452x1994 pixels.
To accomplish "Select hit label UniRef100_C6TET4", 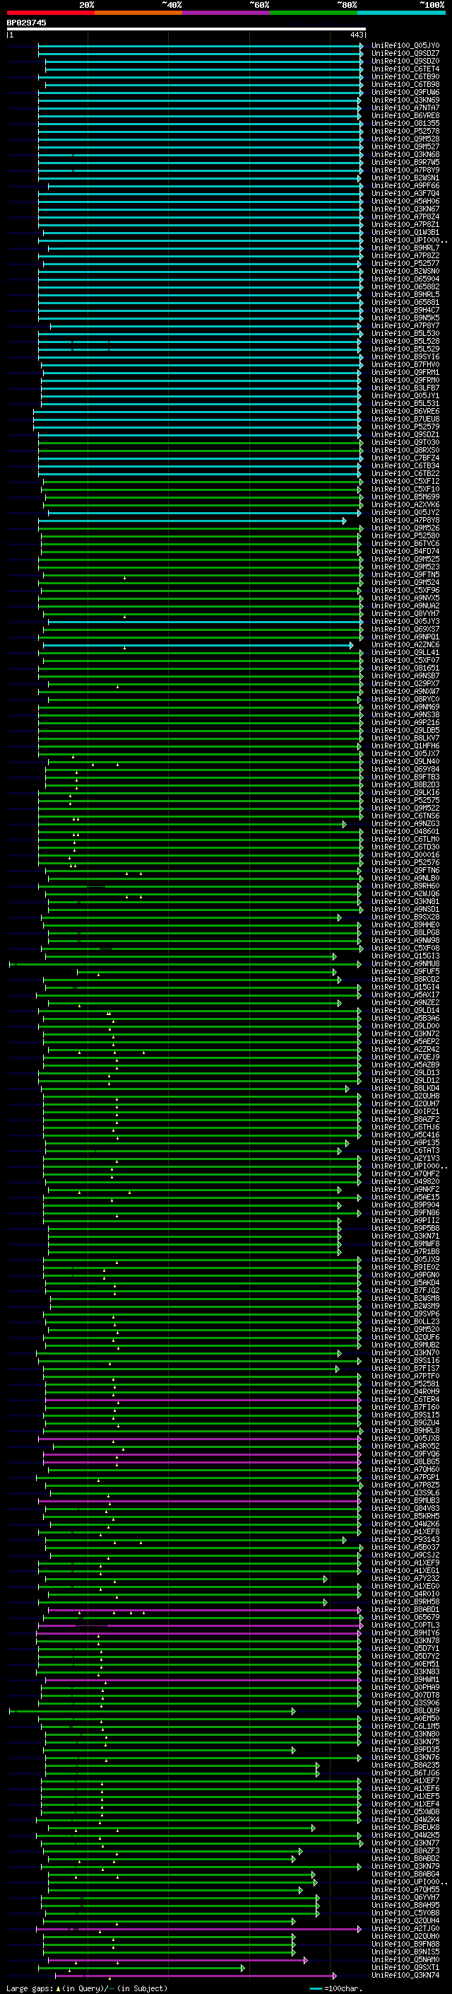I will pyautogui.click(x=405, y=69).
